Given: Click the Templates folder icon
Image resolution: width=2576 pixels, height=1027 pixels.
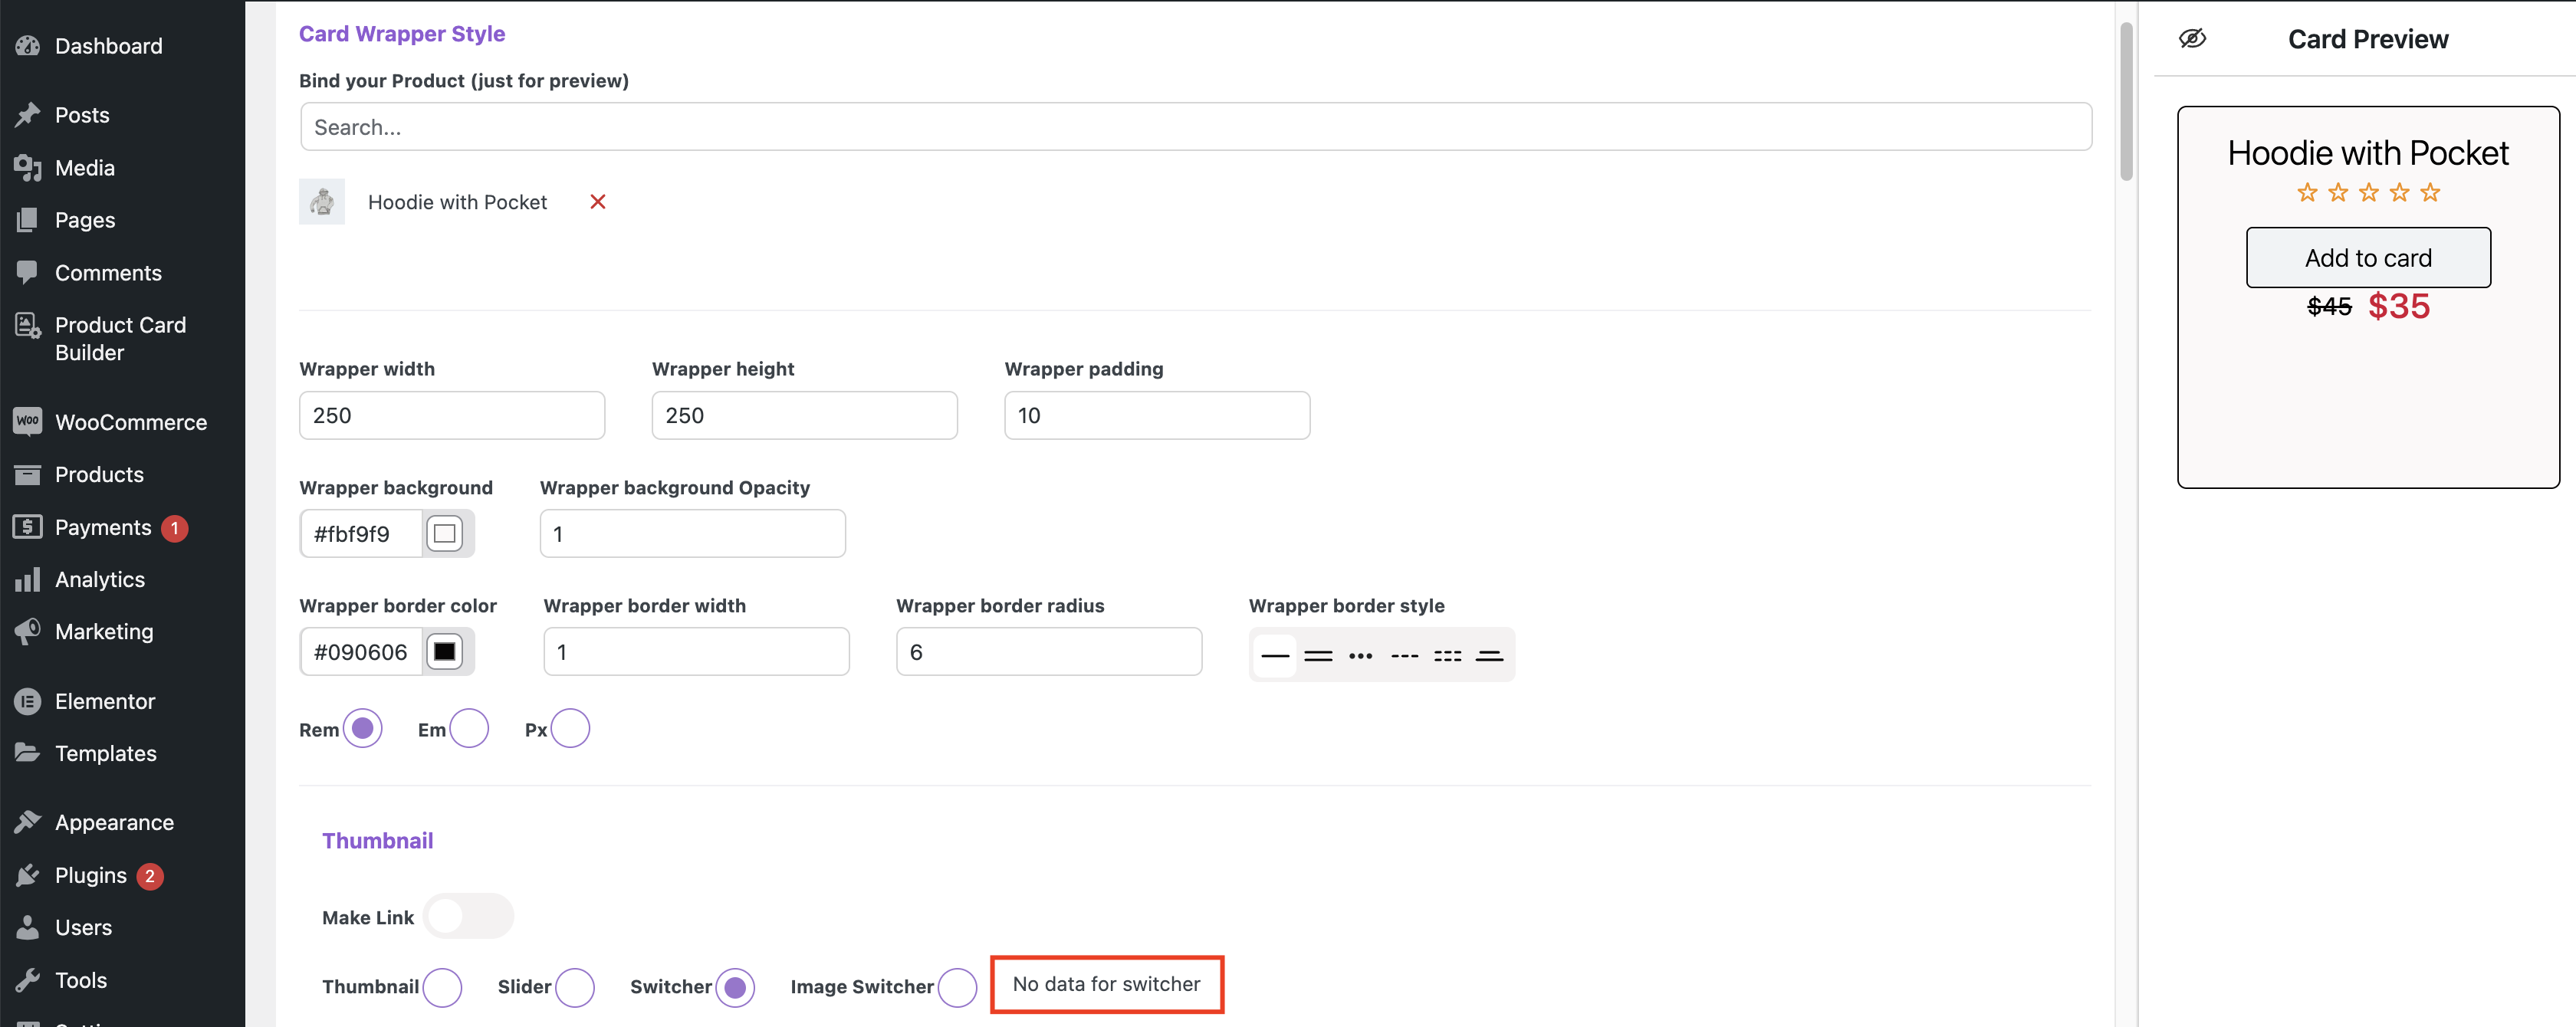Looking at the screenshot, I should 28,753.
